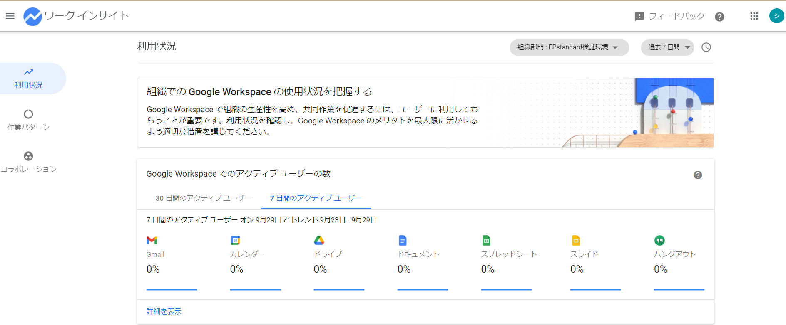
Task: Click the Google Workspace でのアクティブ ユーザーの数 heading
Action: coord(238,174)
